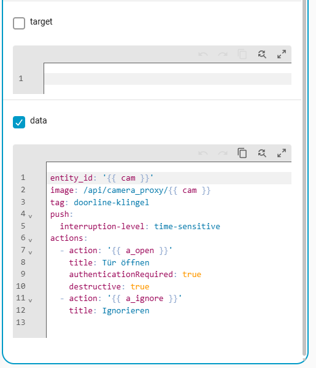
Task: Undo in the data editor toolbar
Action: tap(203, 153)
